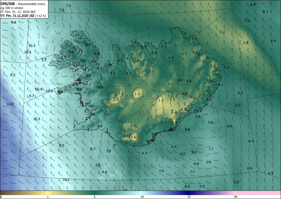Click the map value 1.5
The height and width of the screenshot is (199, 281).
[137, 94]
